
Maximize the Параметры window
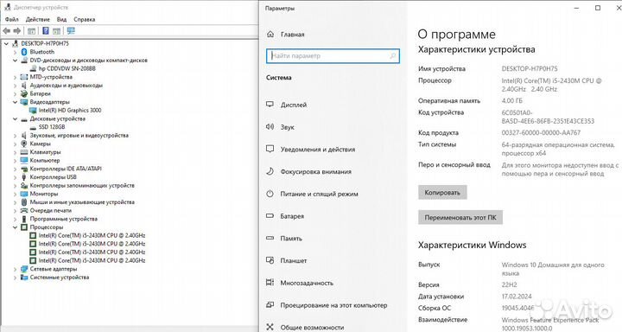point(598,8)
